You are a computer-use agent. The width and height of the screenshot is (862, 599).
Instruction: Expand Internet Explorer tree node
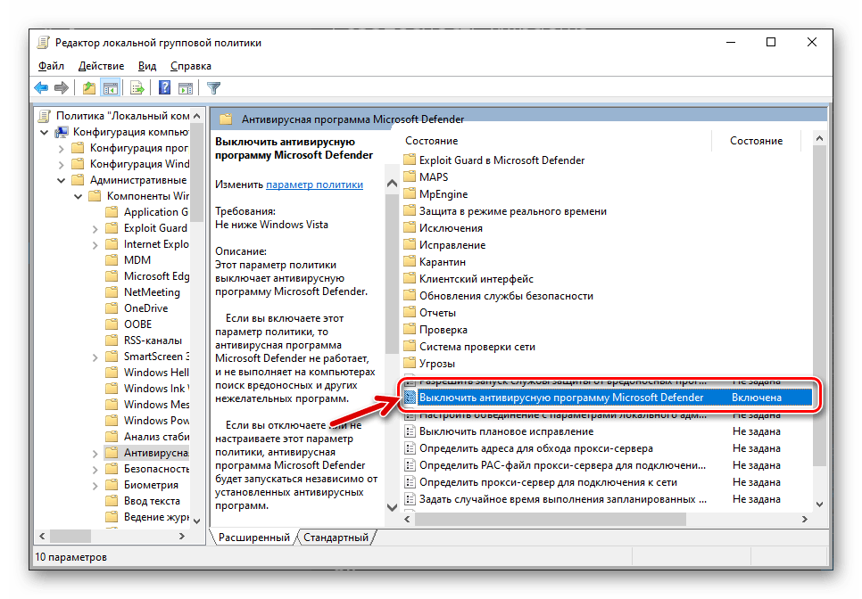(95, 244)
